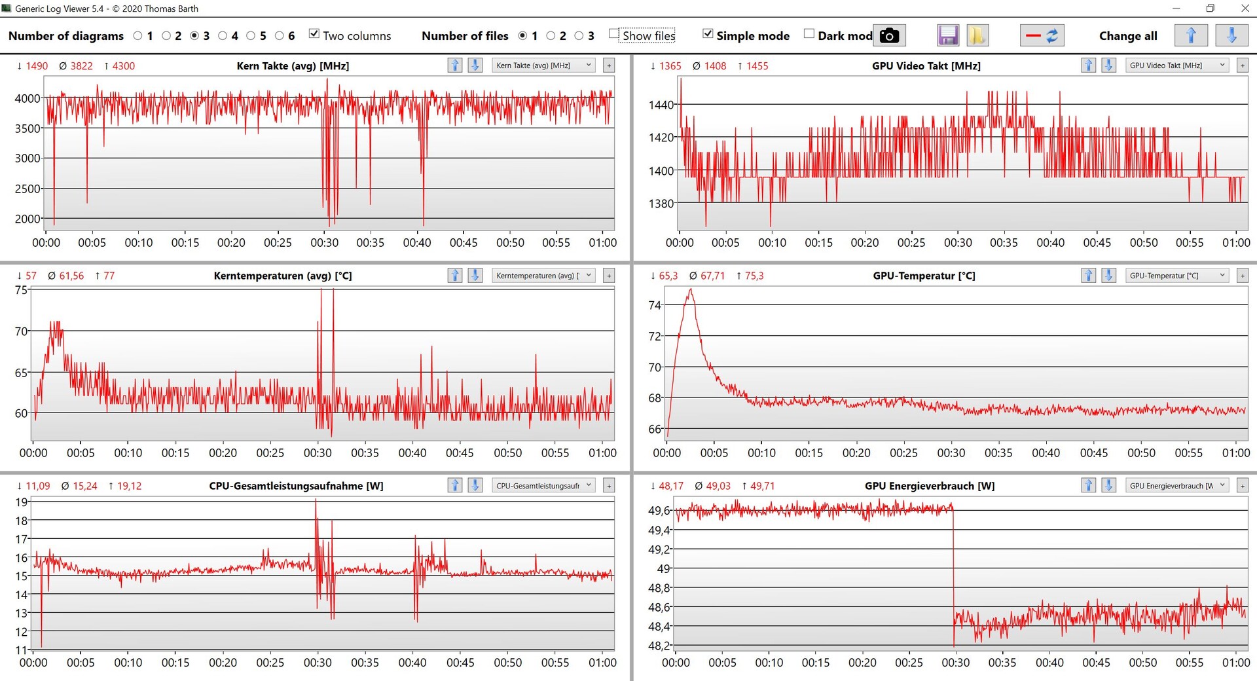The image size is (1257, 681).
Task: Open the yellow folder icon
Action: point(977,35)
